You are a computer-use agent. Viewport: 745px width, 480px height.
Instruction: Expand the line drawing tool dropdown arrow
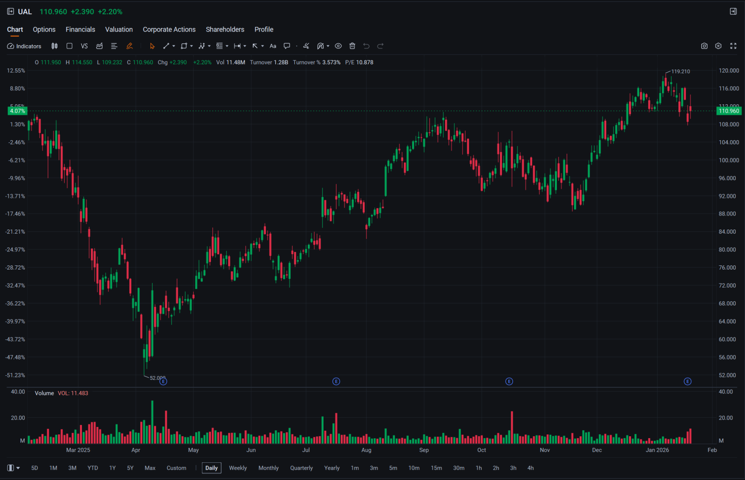click(174, 46)
